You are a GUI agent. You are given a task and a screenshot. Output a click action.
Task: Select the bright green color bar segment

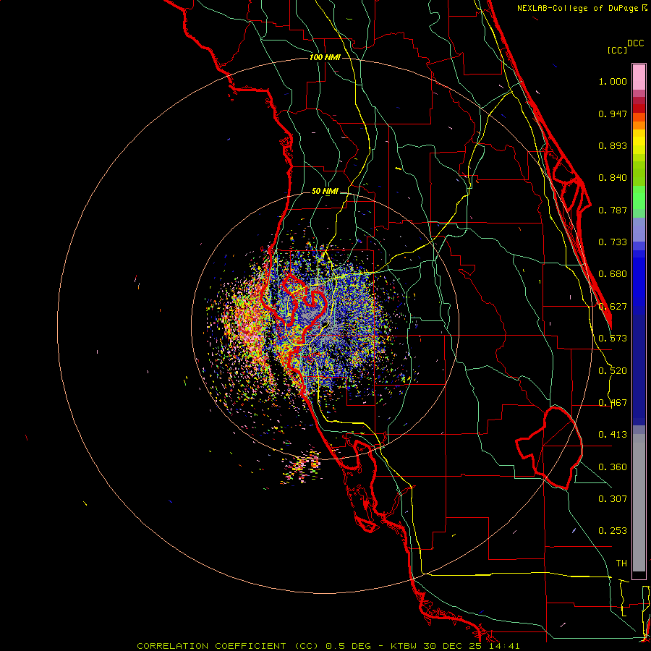point(639,197)
